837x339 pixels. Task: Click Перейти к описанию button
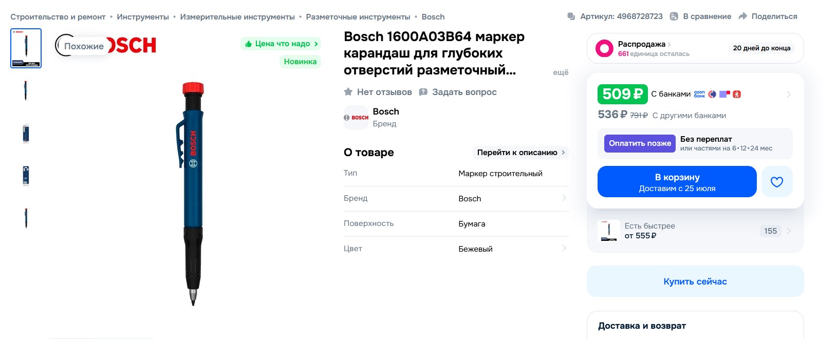(x=520, y=153)
